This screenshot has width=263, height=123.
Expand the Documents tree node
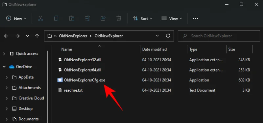7,119
